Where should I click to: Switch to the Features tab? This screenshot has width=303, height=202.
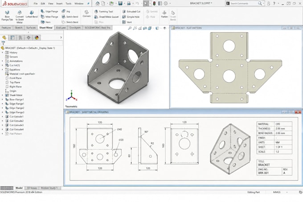(x=6, y=28)
